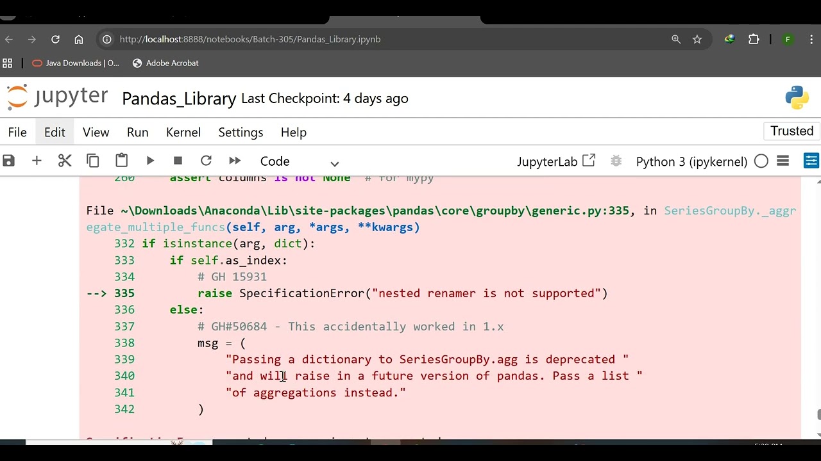
Task: Click the Python logo icon
Action: click(x=797, y=97)
